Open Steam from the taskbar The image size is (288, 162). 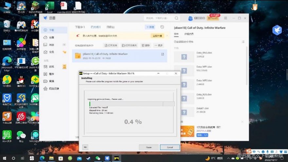88,158
